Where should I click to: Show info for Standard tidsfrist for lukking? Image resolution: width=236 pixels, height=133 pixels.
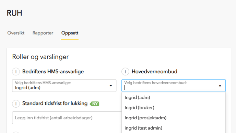tap(16, 104)
